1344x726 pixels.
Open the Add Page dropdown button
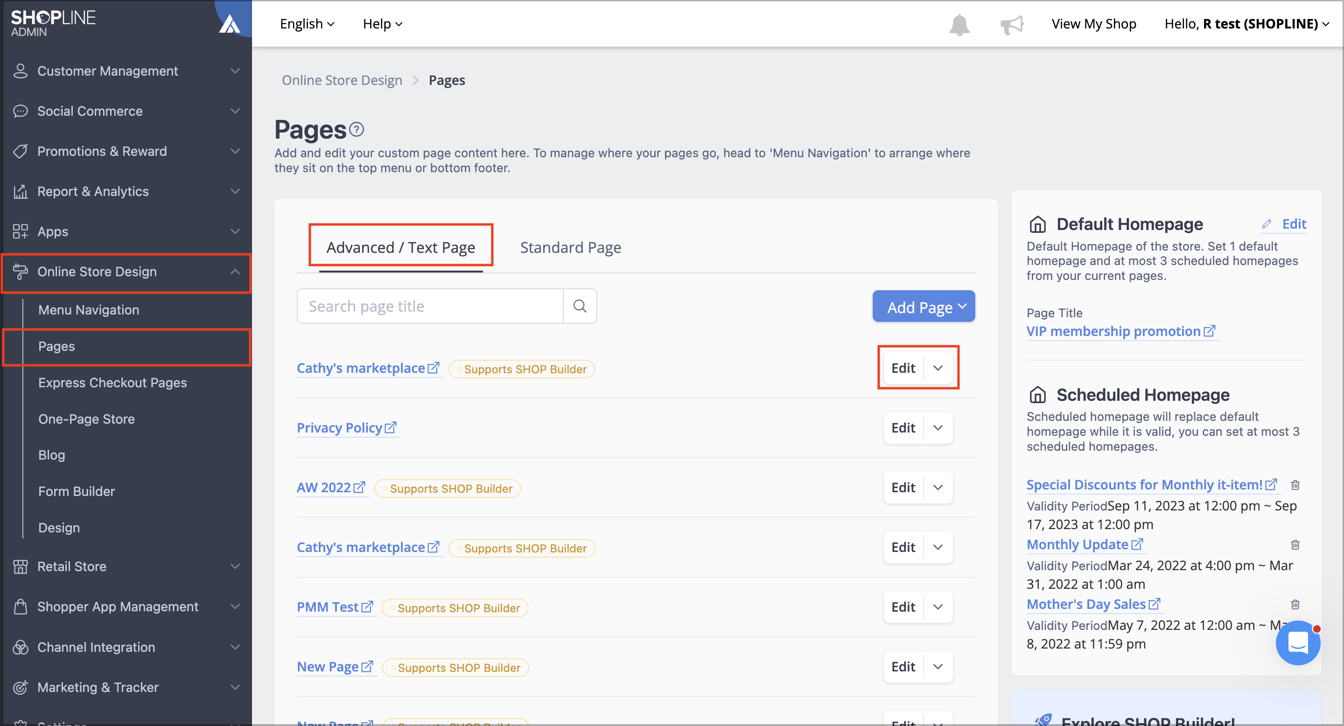pos(924,307)
